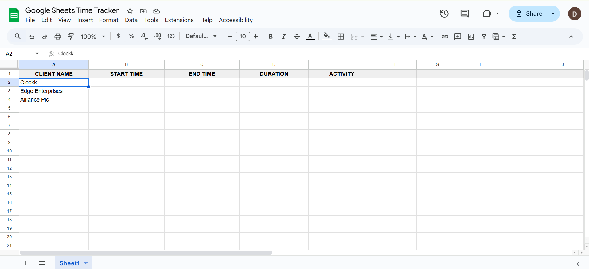The image size is (589, 269).
Task: Insert a chart
Action: [471, 37]
